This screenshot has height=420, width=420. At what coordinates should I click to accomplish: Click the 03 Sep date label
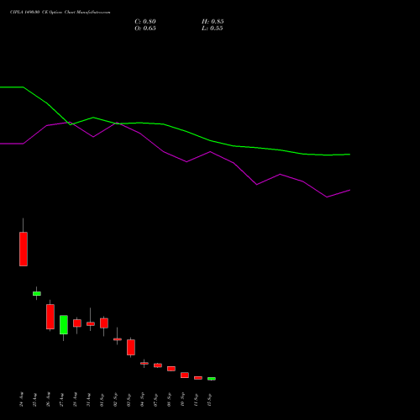(x=129, y=400)
